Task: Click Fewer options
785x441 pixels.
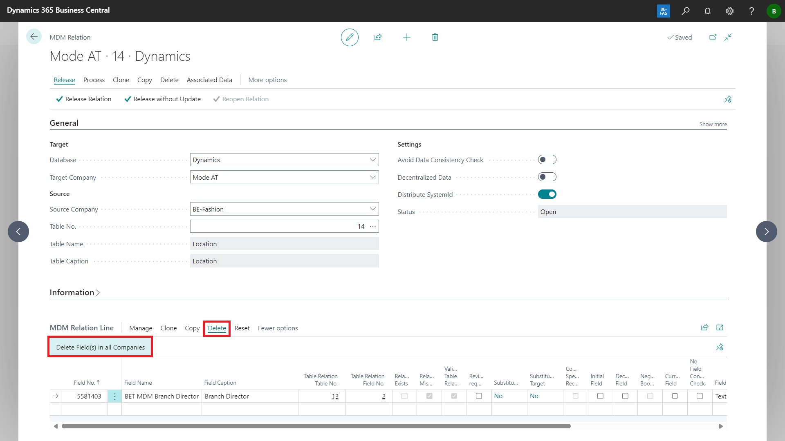Action: pos(278,328)
